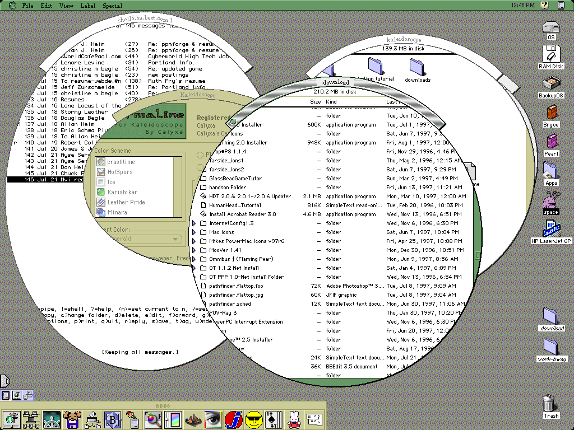Sort by the Size column header

tap(315, 102)
